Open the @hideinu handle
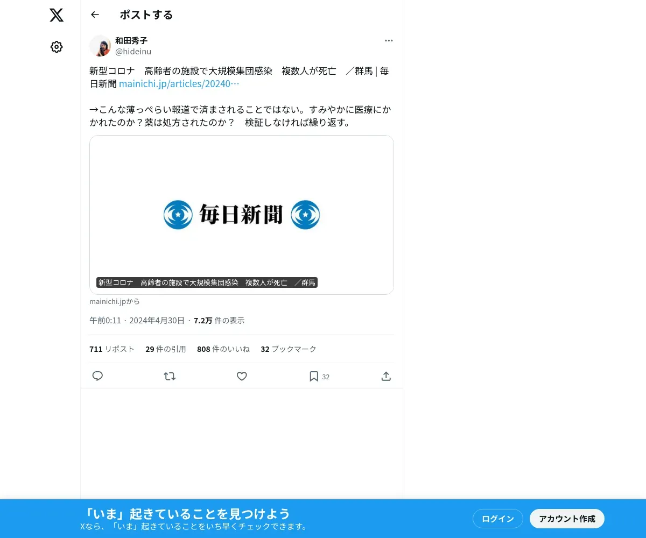The image size is (646, 538). [x=133, y=52]
